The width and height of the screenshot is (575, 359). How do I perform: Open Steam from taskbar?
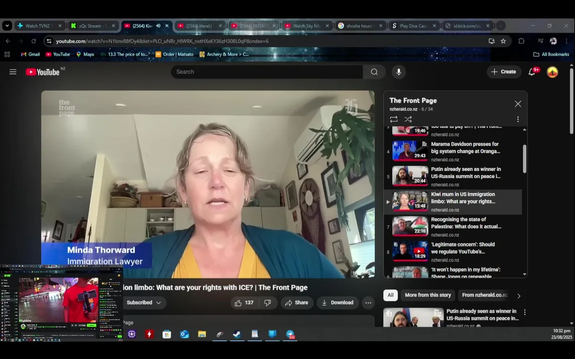(237, 334)
